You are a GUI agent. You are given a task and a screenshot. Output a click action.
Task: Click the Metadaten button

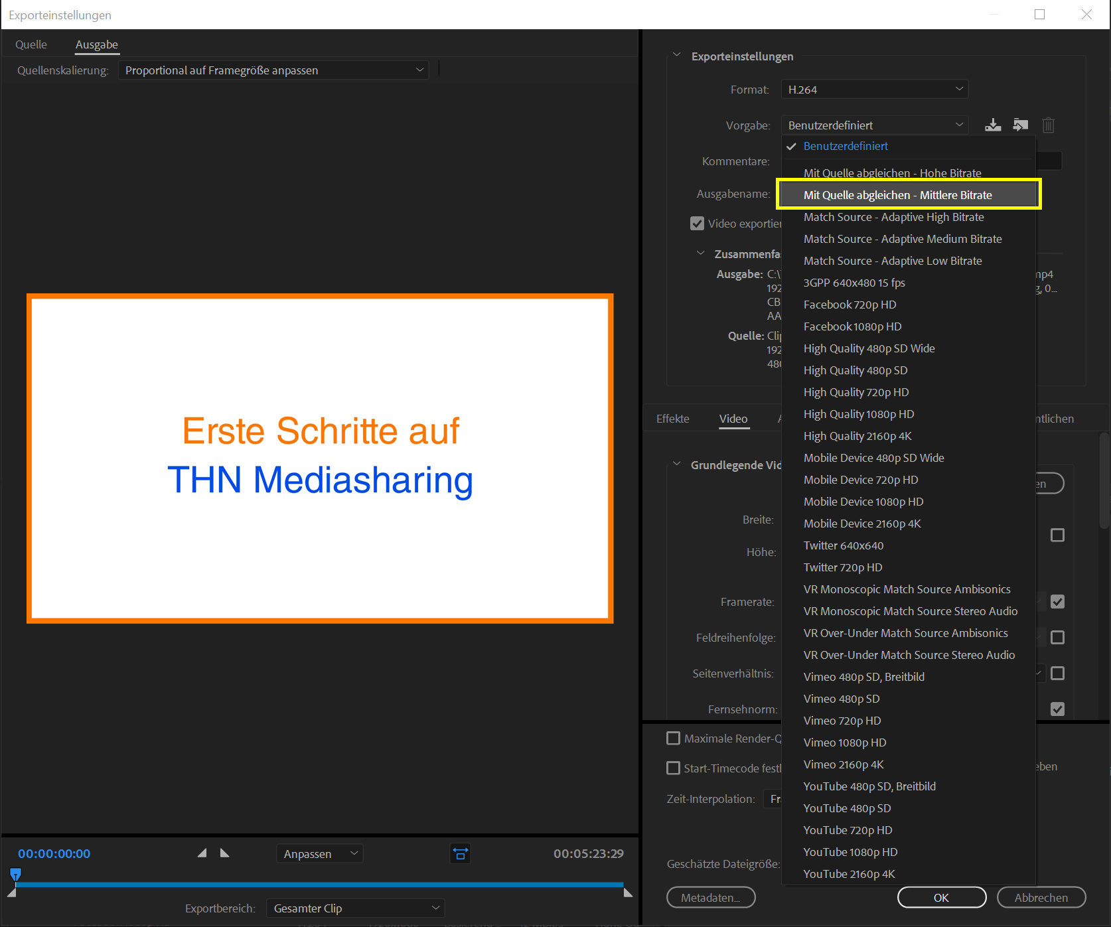(710, 898)
